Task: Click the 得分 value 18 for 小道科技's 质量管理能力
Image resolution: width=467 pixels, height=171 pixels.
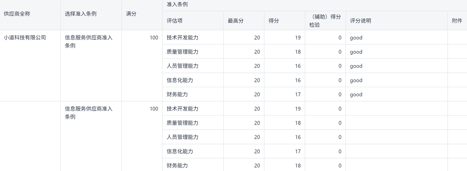Action: click(x=297, y=52)
